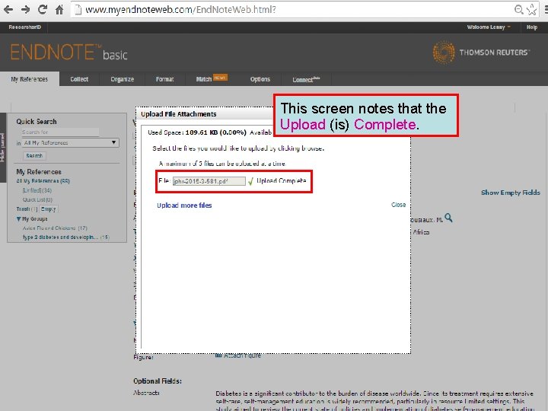548x411 pixels.
Task: Open All My References list
Action: tap(43, 181)
